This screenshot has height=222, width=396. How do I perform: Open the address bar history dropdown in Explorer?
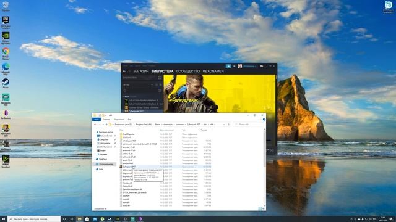coord(224,125)
